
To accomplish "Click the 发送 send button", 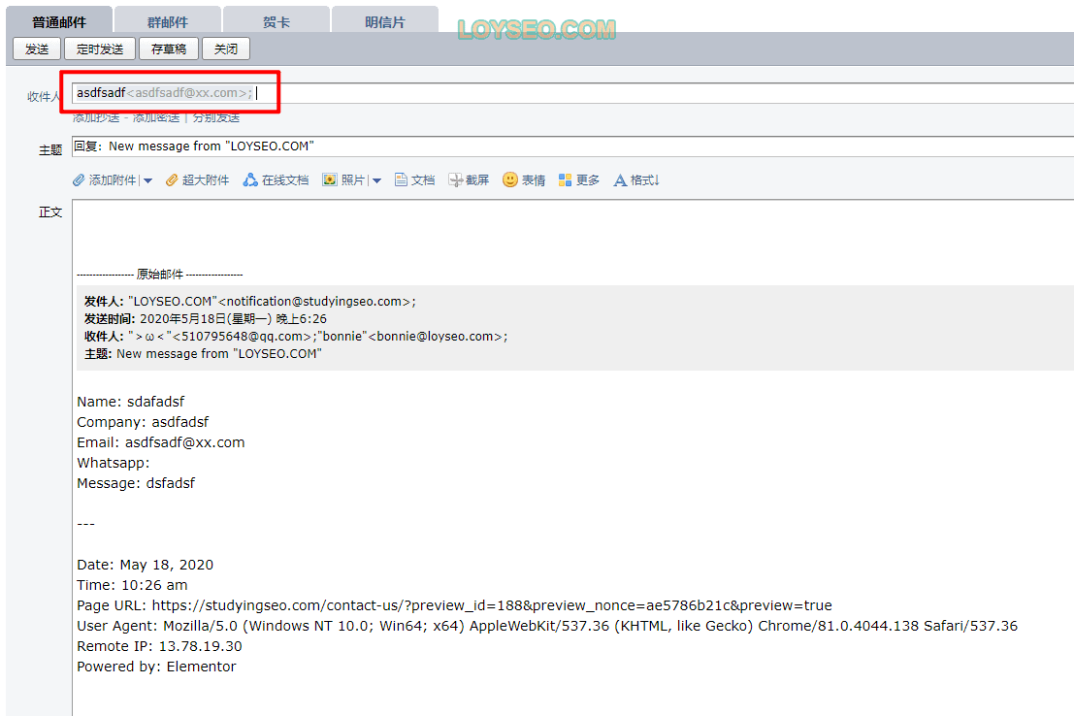I will pos(37,49).
